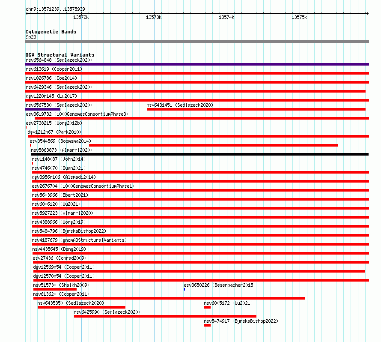Click nsv6006120 (Wu2021) label
Image resolution: width=381 pixels, height=342 pixels.
(56, 204)
